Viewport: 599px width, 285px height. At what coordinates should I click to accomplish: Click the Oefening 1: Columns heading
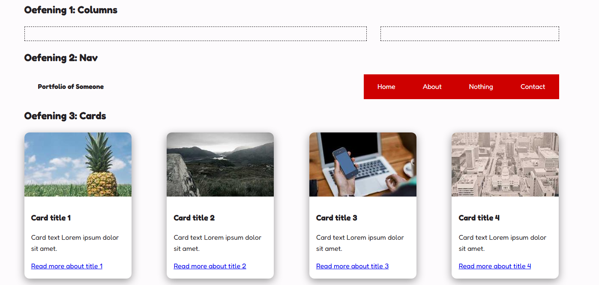(71, 10)
